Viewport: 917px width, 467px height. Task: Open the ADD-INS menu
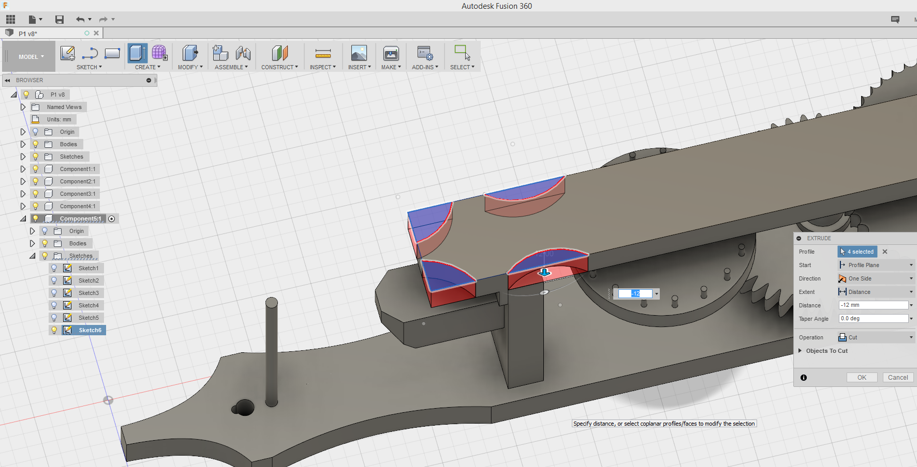click(425, 67)
